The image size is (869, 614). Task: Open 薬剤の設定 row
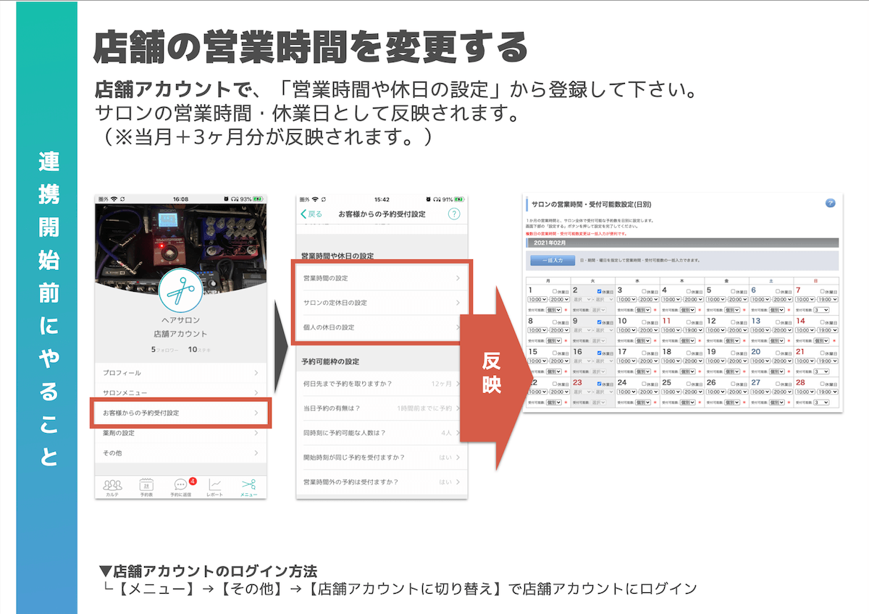180,432
